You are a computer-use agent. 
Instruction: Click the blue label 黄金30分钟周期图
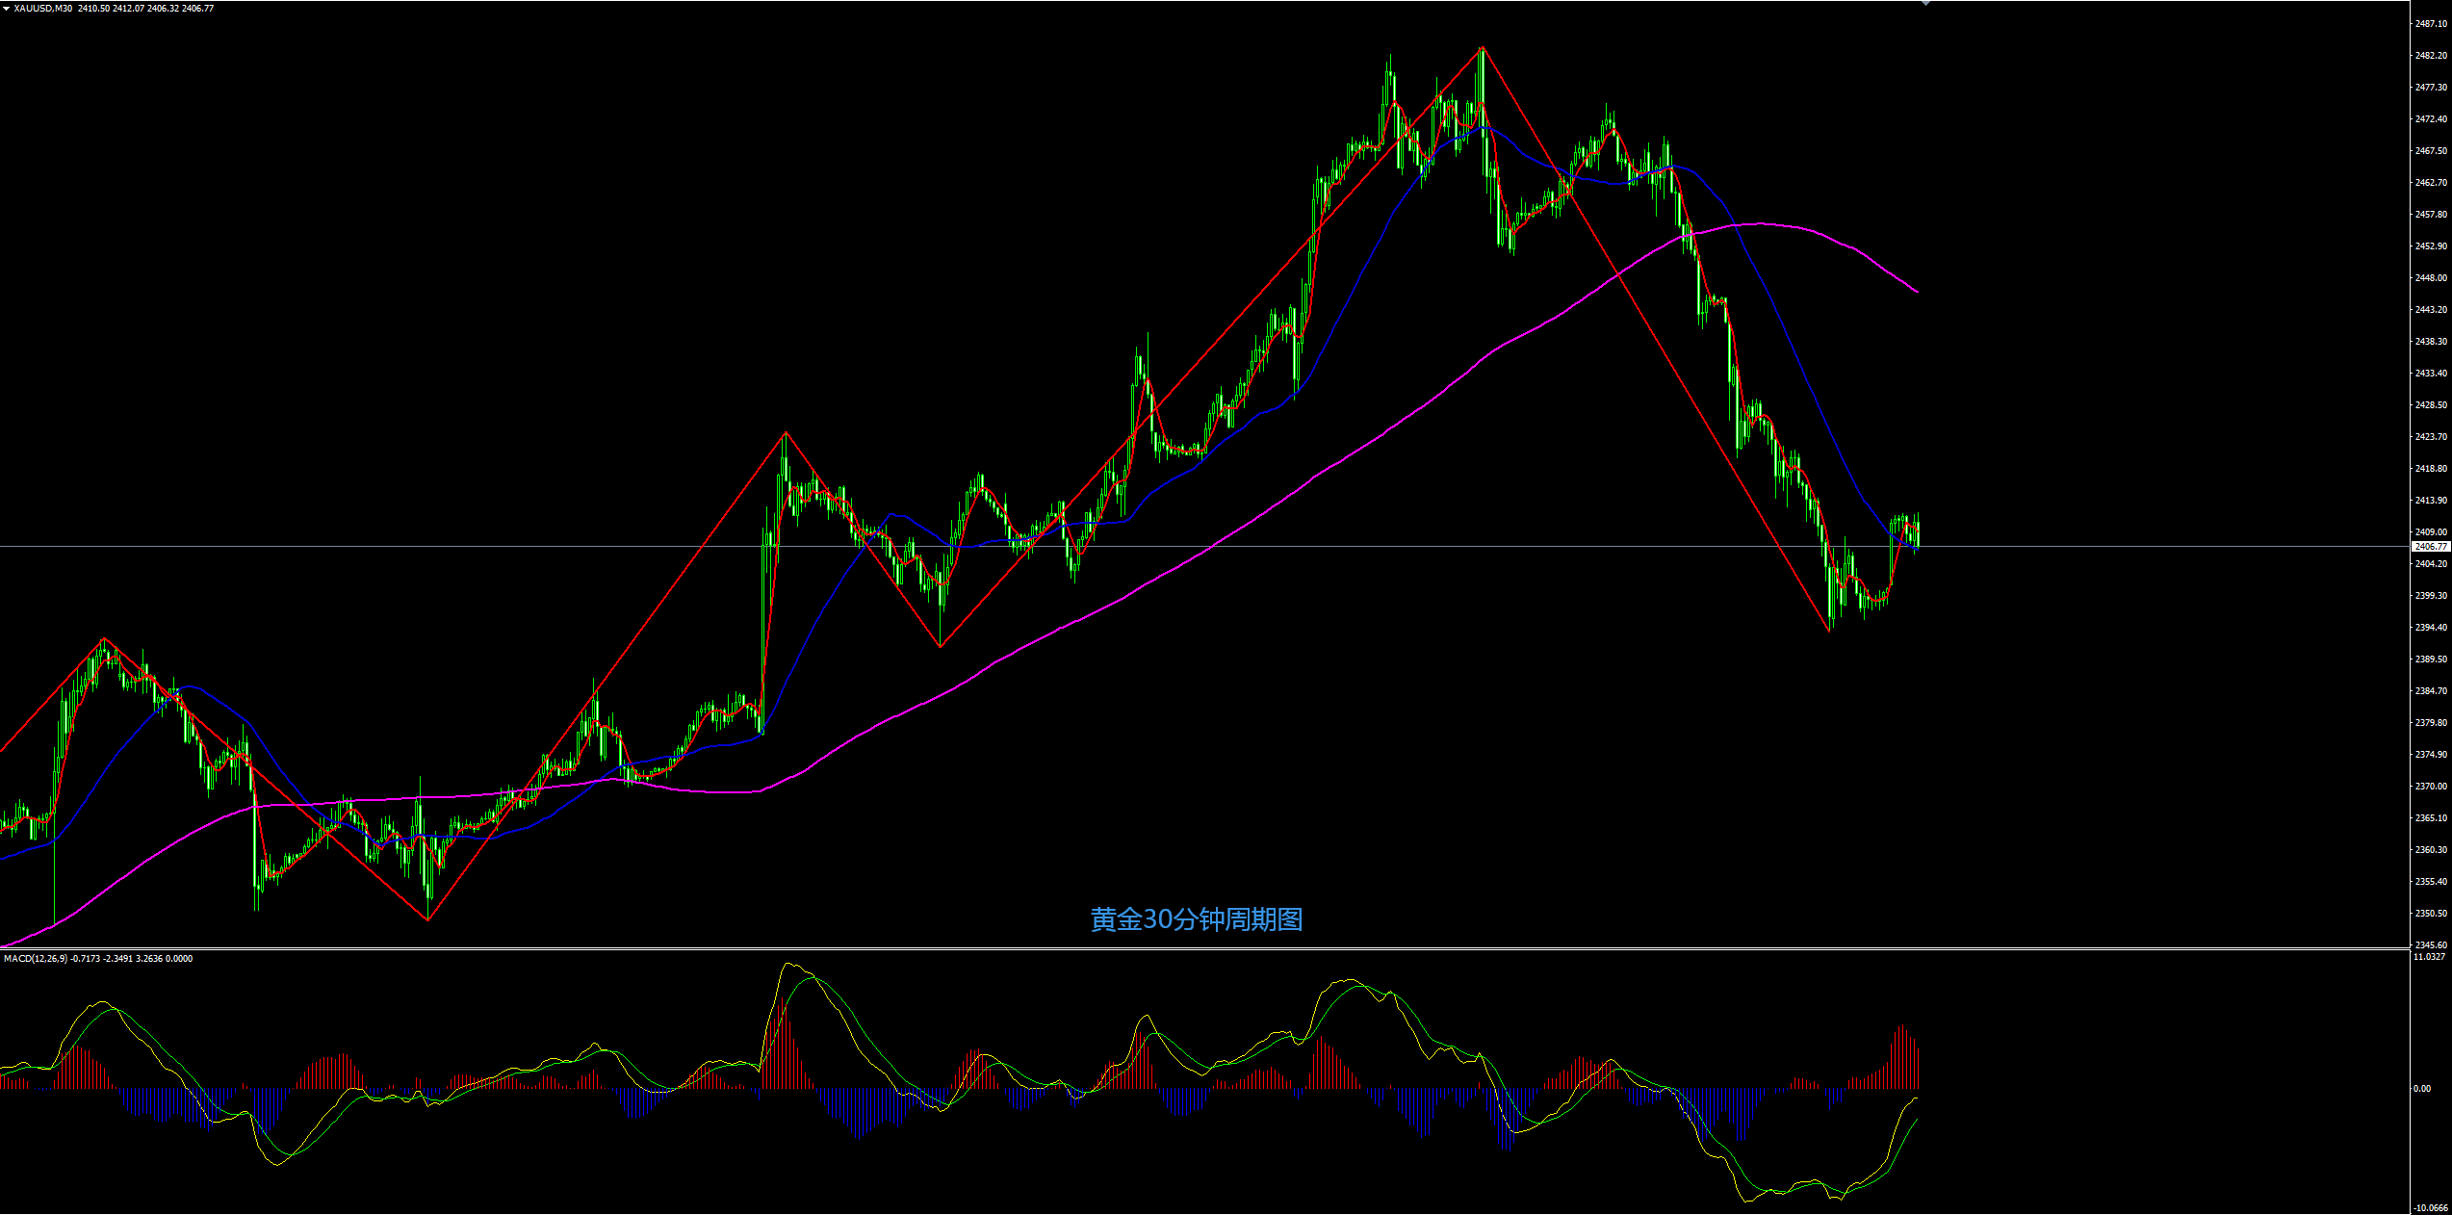(x=1197, y=919)
